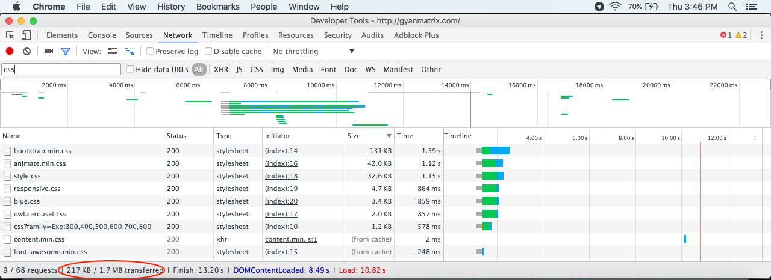The height and width of the screenshot is (280, 771).
Task: Open the Timeline tab
Action: pos(217,35)
